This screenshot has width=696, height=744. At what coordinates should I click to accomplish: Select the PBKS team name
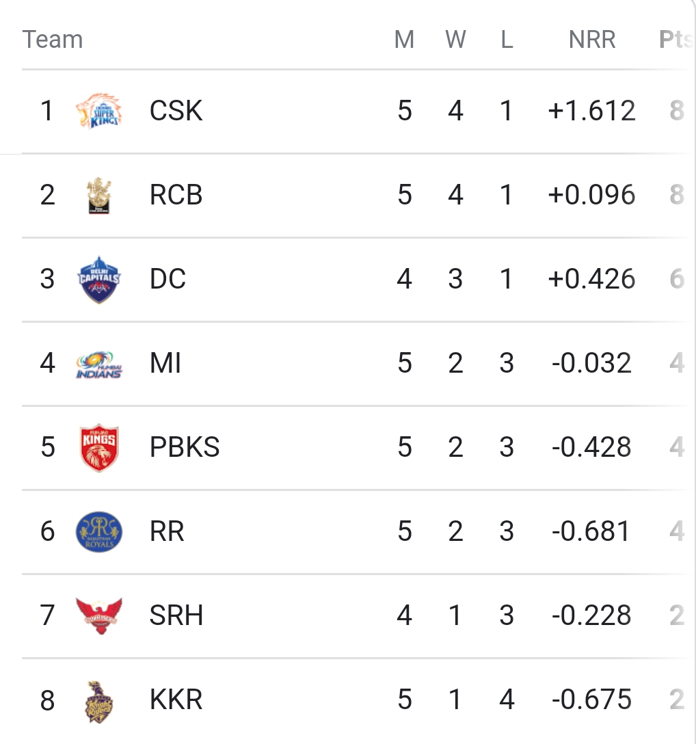coord(185,447)
